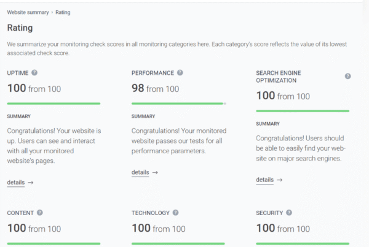
Task: Click 'passes our tests' performance summary text
Action: (179, 141)
